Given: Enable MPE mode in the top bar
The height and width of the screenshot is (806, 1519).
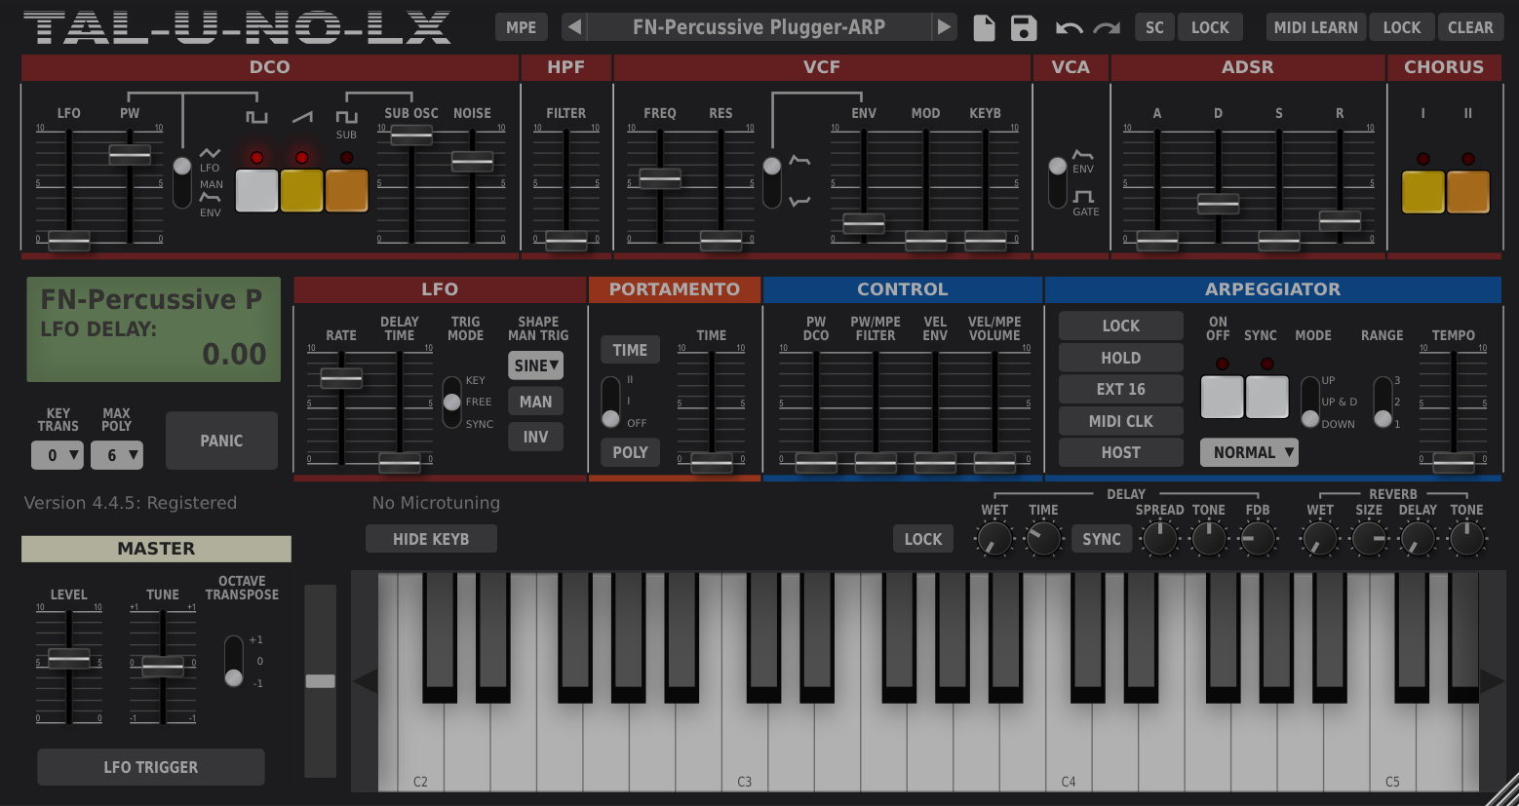Looking at the screenshot, I should tap(522, 27).
